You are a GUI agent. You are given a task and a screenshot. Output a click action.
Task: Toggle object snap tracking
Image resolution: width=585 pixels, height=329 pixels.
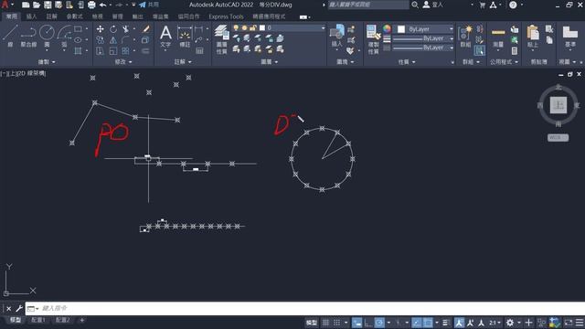(417, 323)
